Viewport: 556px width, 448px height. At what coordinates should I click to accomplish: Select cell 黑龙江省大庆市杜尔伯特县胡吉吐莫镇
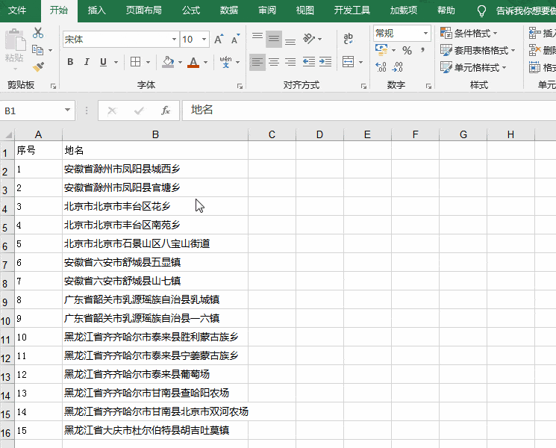tap(155, 430)
